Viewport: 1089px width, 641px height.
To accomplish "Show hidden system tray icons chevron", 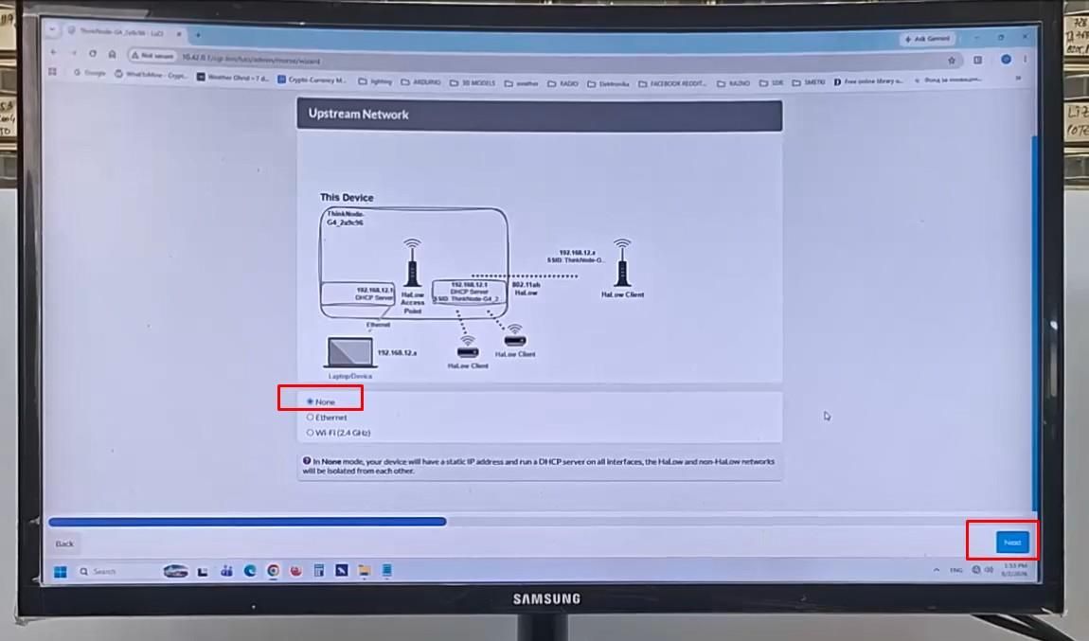I will (937, 570).
